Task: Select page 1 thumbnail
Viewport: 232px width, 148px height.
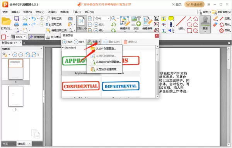Action: 16,69
